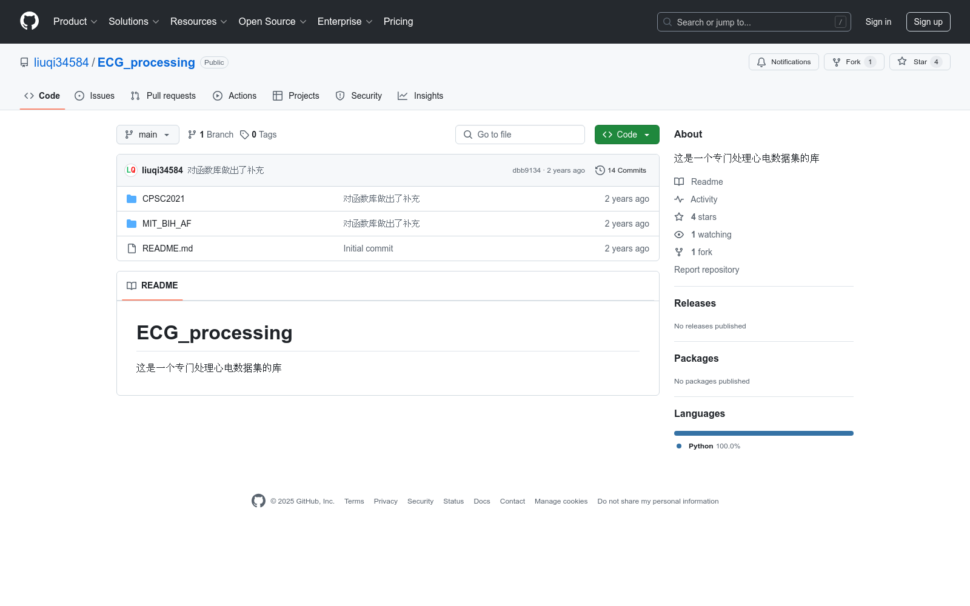Open the Pricing page
This screenshot has height=606, width=970.
(398, 22)
